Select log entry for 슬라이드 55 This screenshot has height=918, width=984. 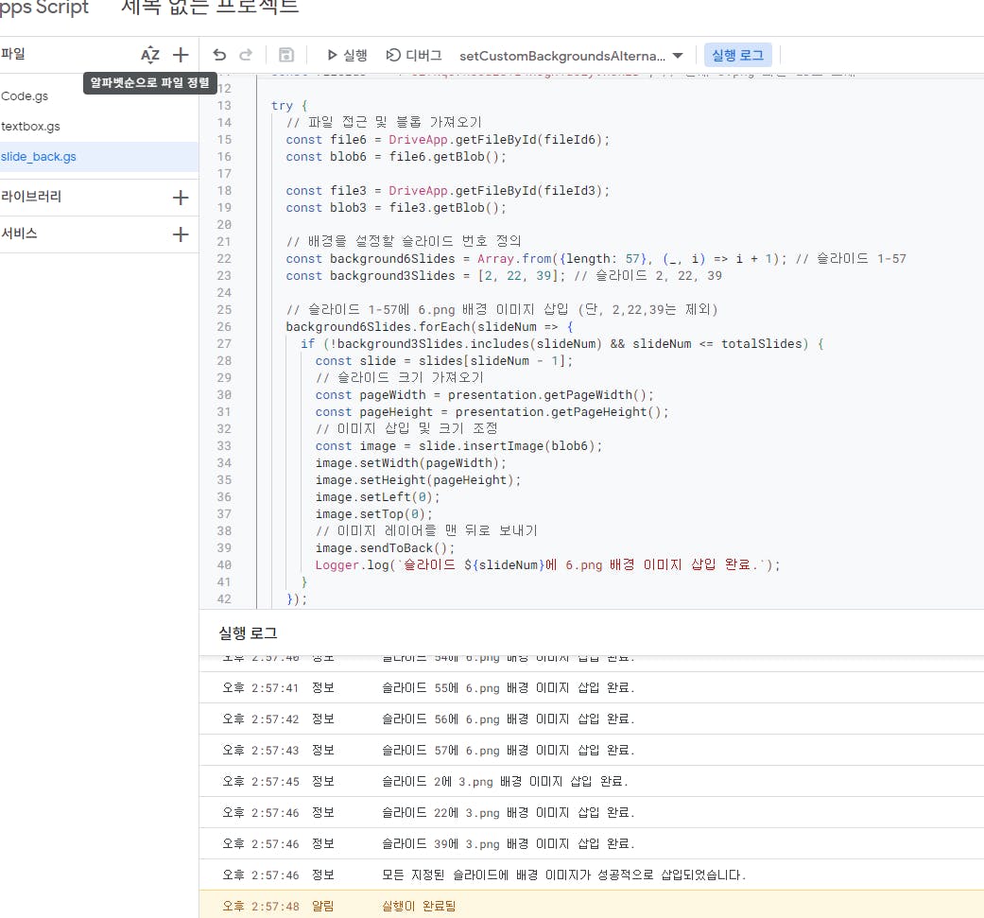point(591,687)
